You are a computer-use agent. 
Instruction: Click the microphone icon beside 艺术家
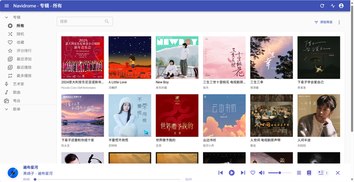point(6,84)
